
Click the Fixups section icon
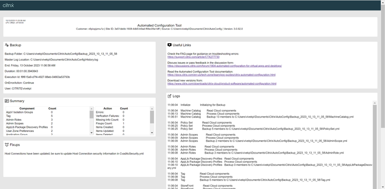[7, 145]
